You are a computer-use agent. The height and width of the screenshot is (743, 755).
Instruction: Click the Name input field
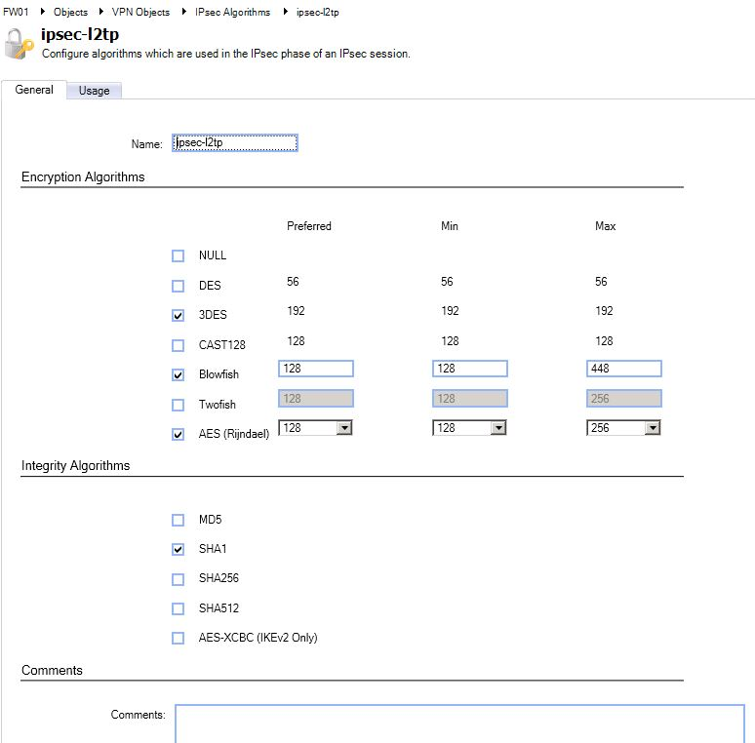pos(234,143)
